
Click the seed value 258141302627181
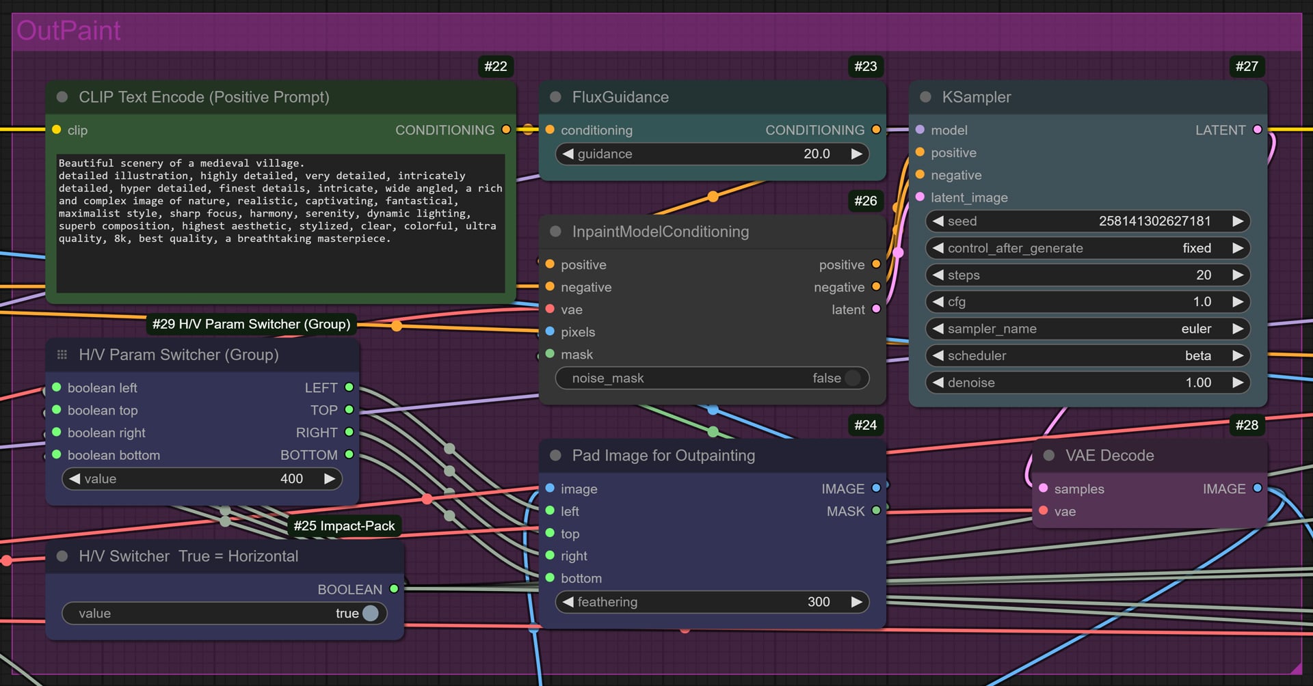[1154, 221]
